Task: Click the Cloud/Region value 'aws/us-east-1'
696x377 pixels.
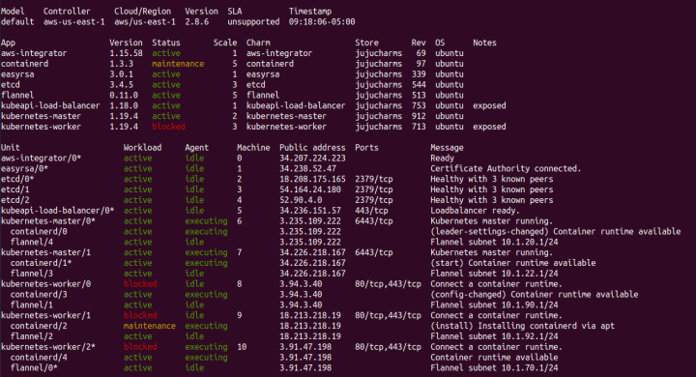Action: pos(145,22)
